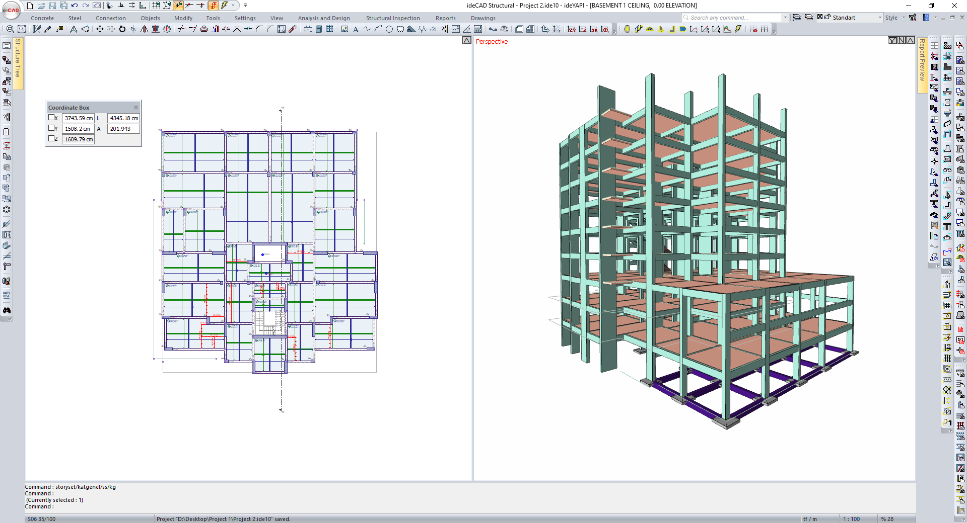This screenshot has width=967, height=523.
Task: Open the Analysis and Design menu
Action: coord(323,18)
